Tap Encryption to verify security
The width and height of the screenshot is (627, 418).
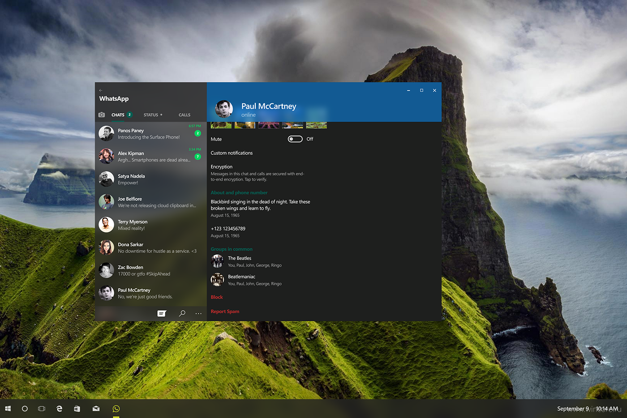pos(258,173)
